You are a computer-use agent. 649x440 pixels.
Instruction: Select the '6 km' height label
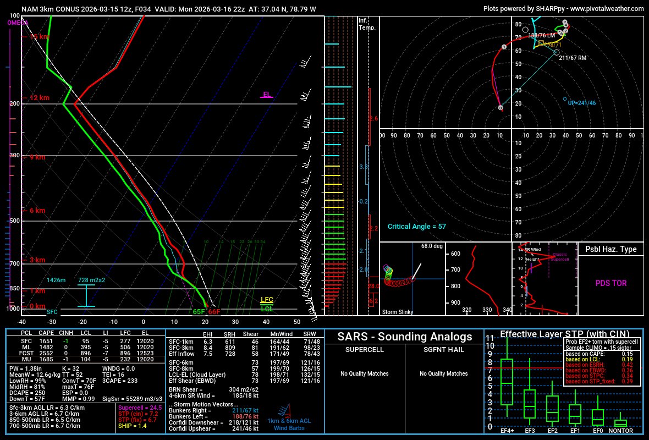[37, 210]
